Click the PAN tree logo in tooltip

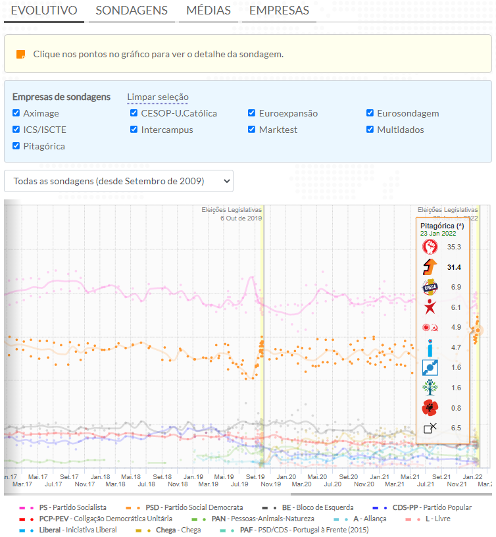click(x=430, y=388)
